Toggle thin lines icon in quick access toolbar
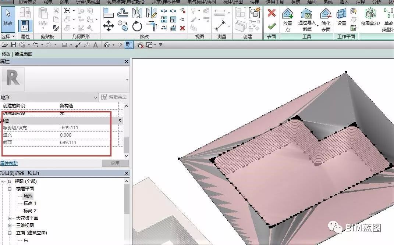The image size is (394, 245). point(129,45)
